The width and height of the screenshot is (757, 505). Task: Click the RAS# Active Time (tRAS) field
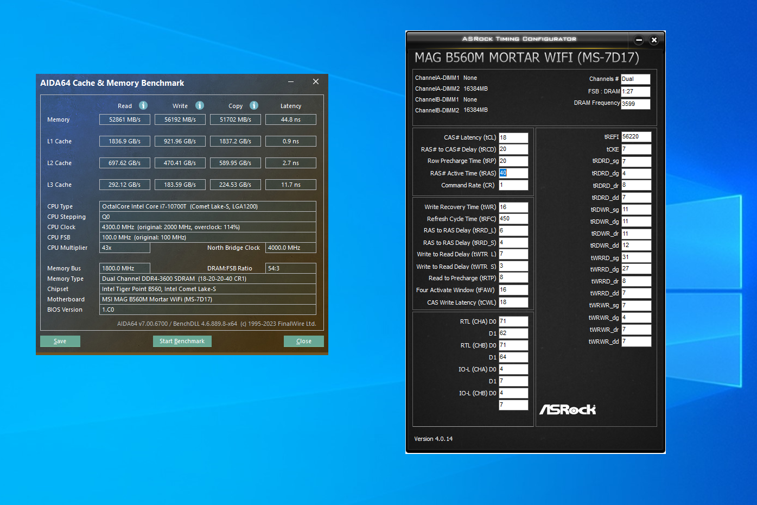(513, 173)
